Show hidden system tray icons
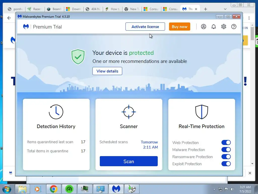 click(x=214, y=189)
